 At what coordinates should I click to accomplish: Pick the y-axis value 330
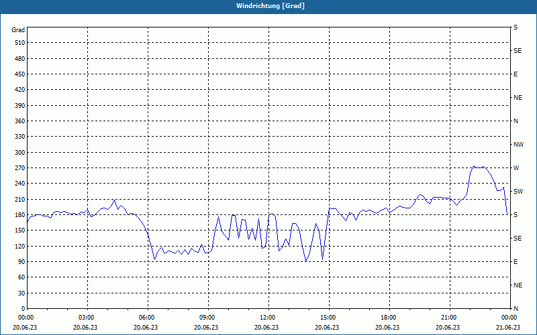20,137
